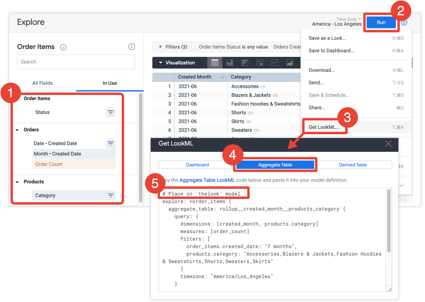
Task: Choose the horizontal bar chart visualization
Action: (245, 63)
